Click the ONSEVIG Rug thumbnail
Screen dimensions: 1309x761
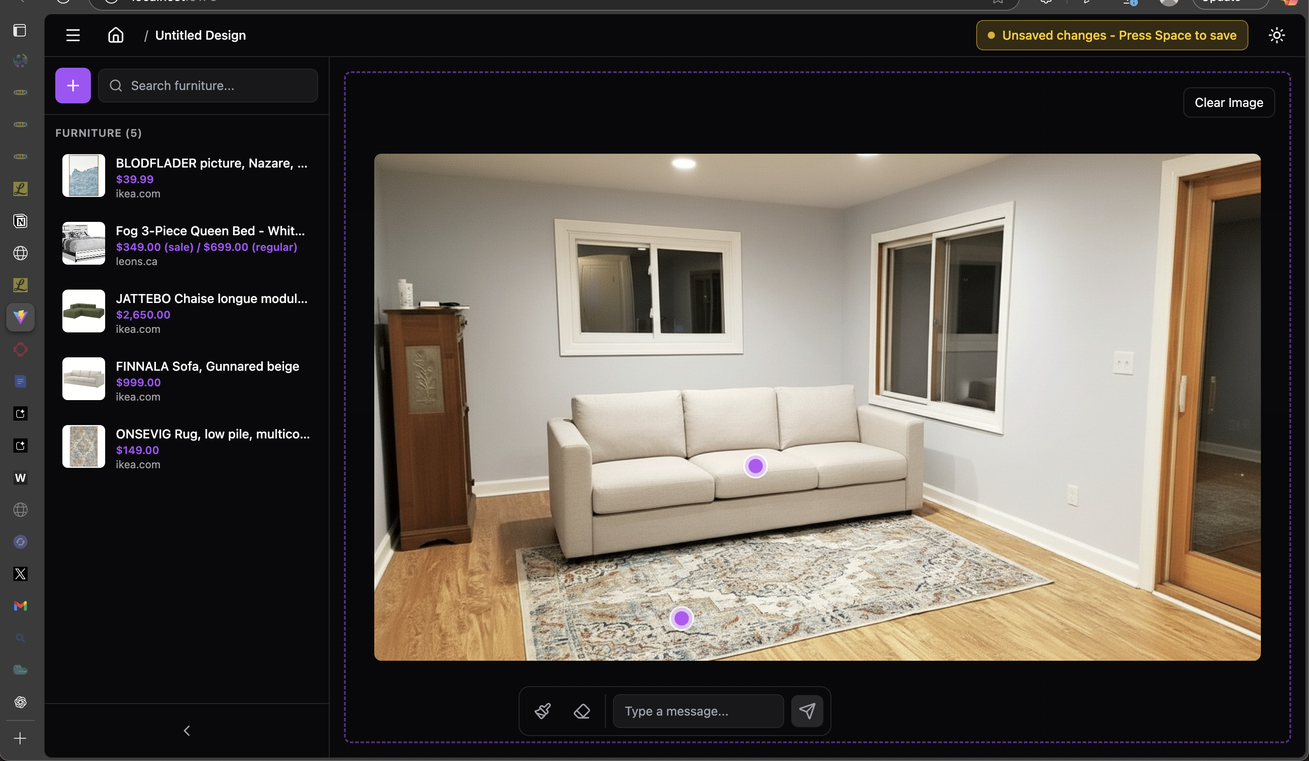click(84, 447)
